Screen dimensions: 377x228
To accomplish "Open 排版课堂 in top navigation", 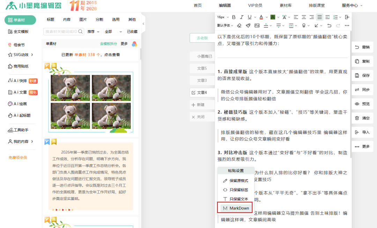I will [x=317, y=5].
